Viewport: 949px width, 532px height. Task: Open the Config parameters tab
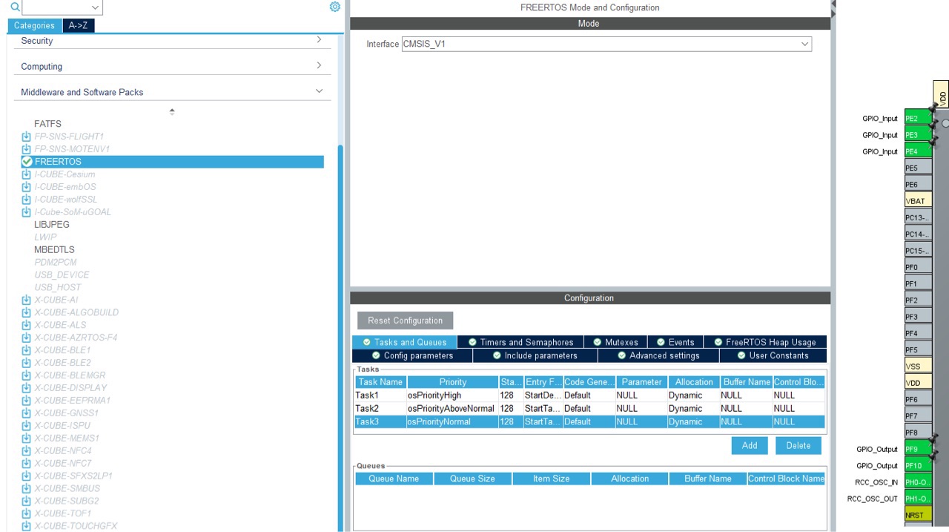(x=412, y=355)
